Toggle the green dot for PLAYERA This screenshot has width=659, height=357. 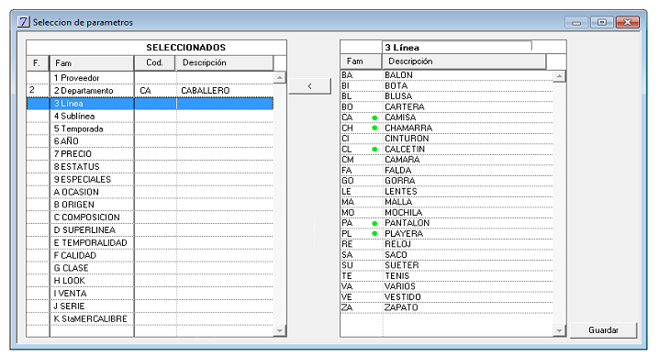click(374, 233)
